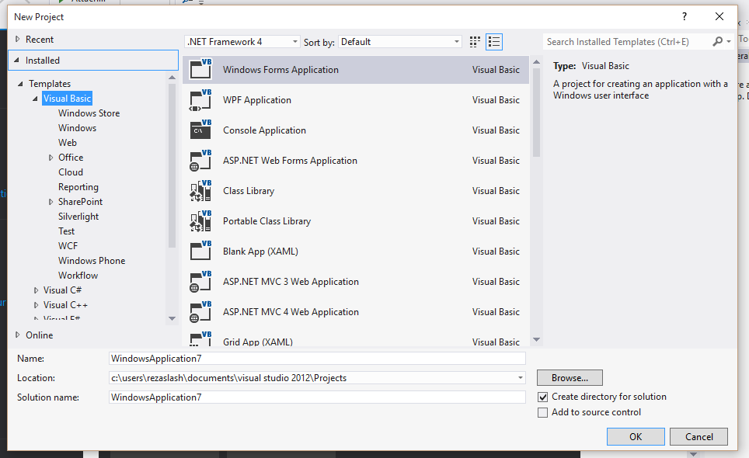Open the Location path dropdown arrow
The width and height of the screenshot is (749, 458).
pyautogui.click(x=521, y=378)
